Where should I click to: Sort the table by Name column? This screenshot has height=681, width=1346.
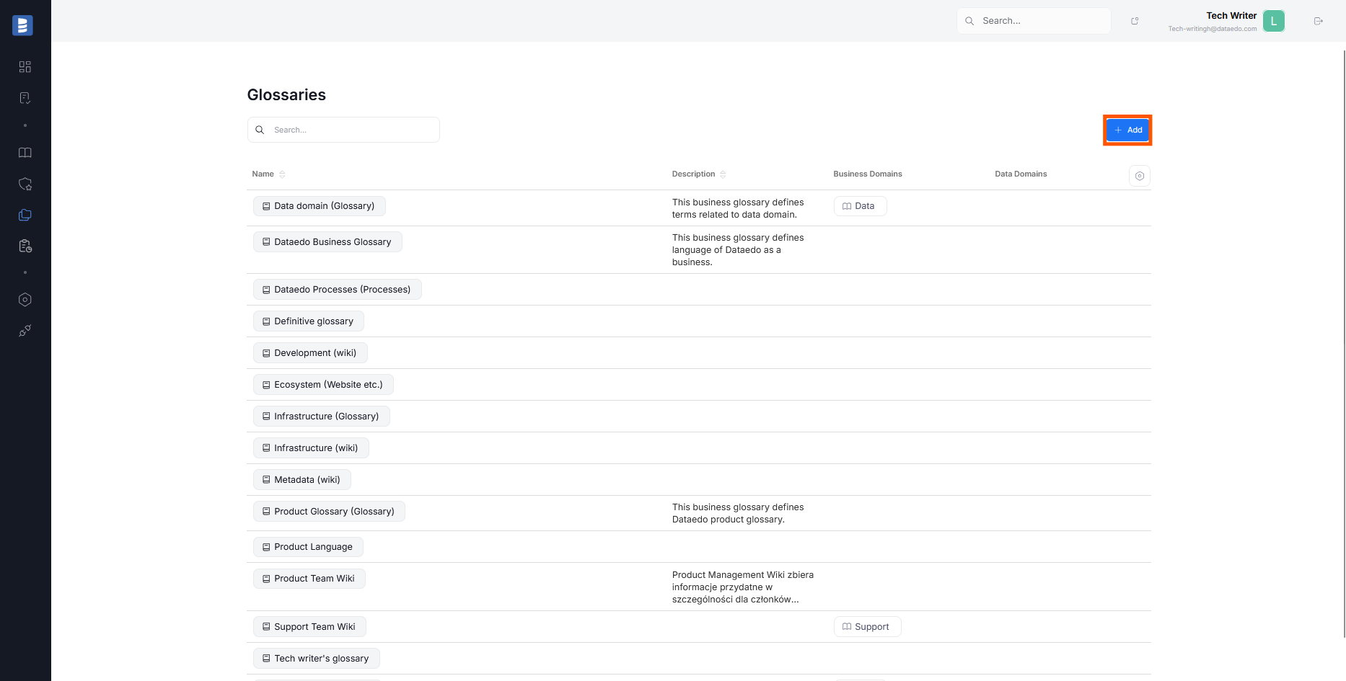[x=282, y=174]
